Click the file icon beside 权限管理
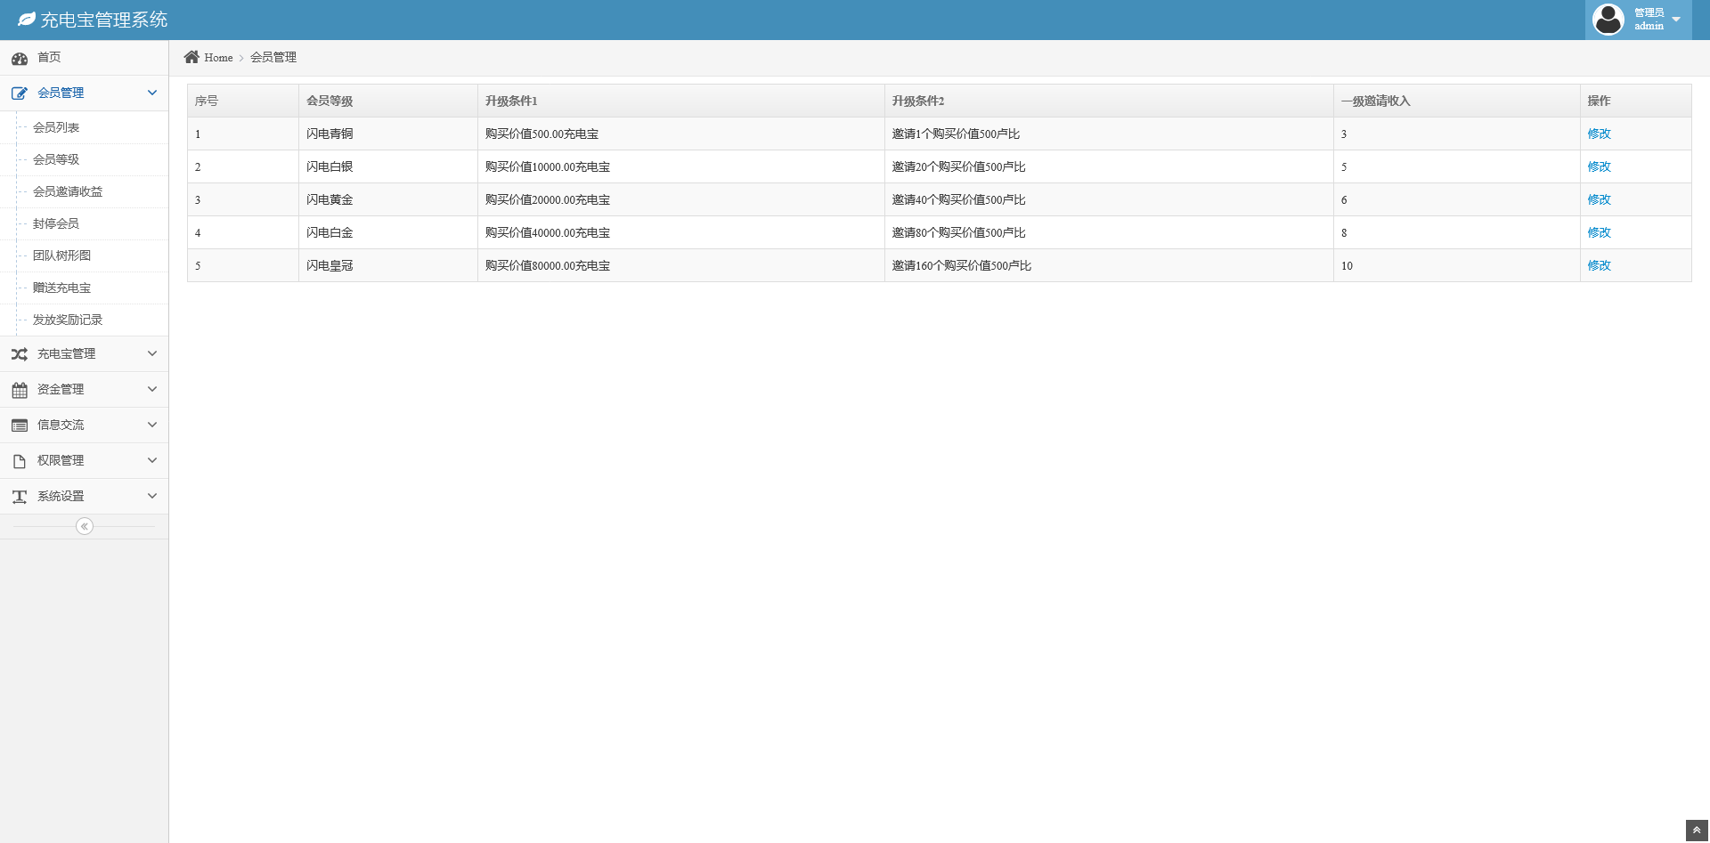 [20, 461]
